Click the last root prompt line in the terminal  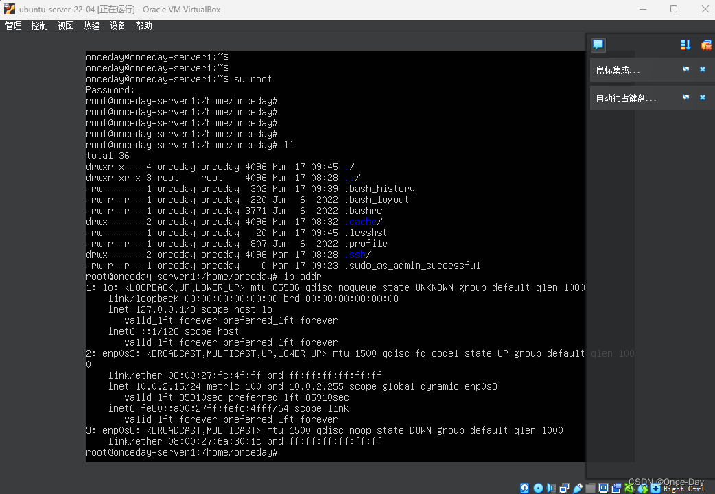point(182,452)
